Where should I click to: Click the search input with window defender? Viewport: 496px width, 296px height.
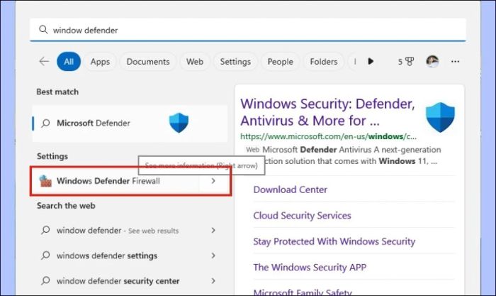pyautogui.click(x=248, y=30)
